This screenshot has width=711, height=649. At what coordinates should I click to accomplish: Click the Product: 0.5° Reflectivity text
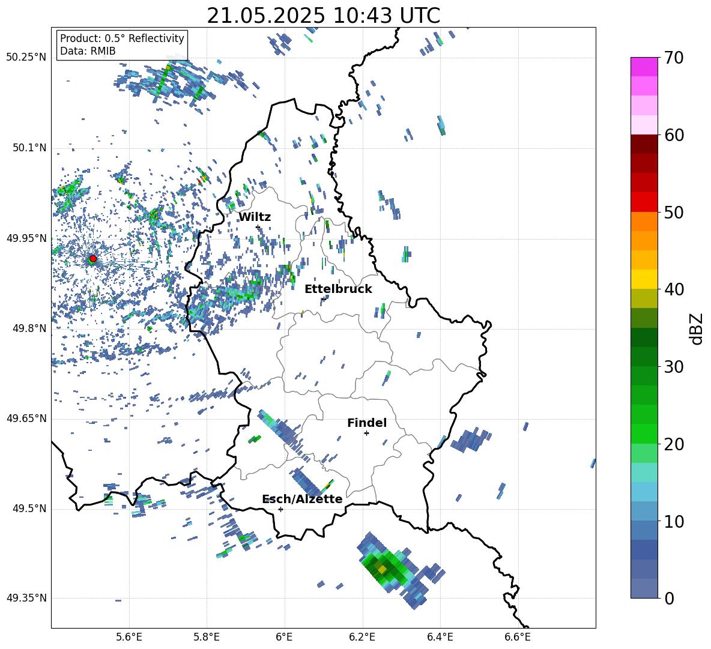tap(122, 38)
